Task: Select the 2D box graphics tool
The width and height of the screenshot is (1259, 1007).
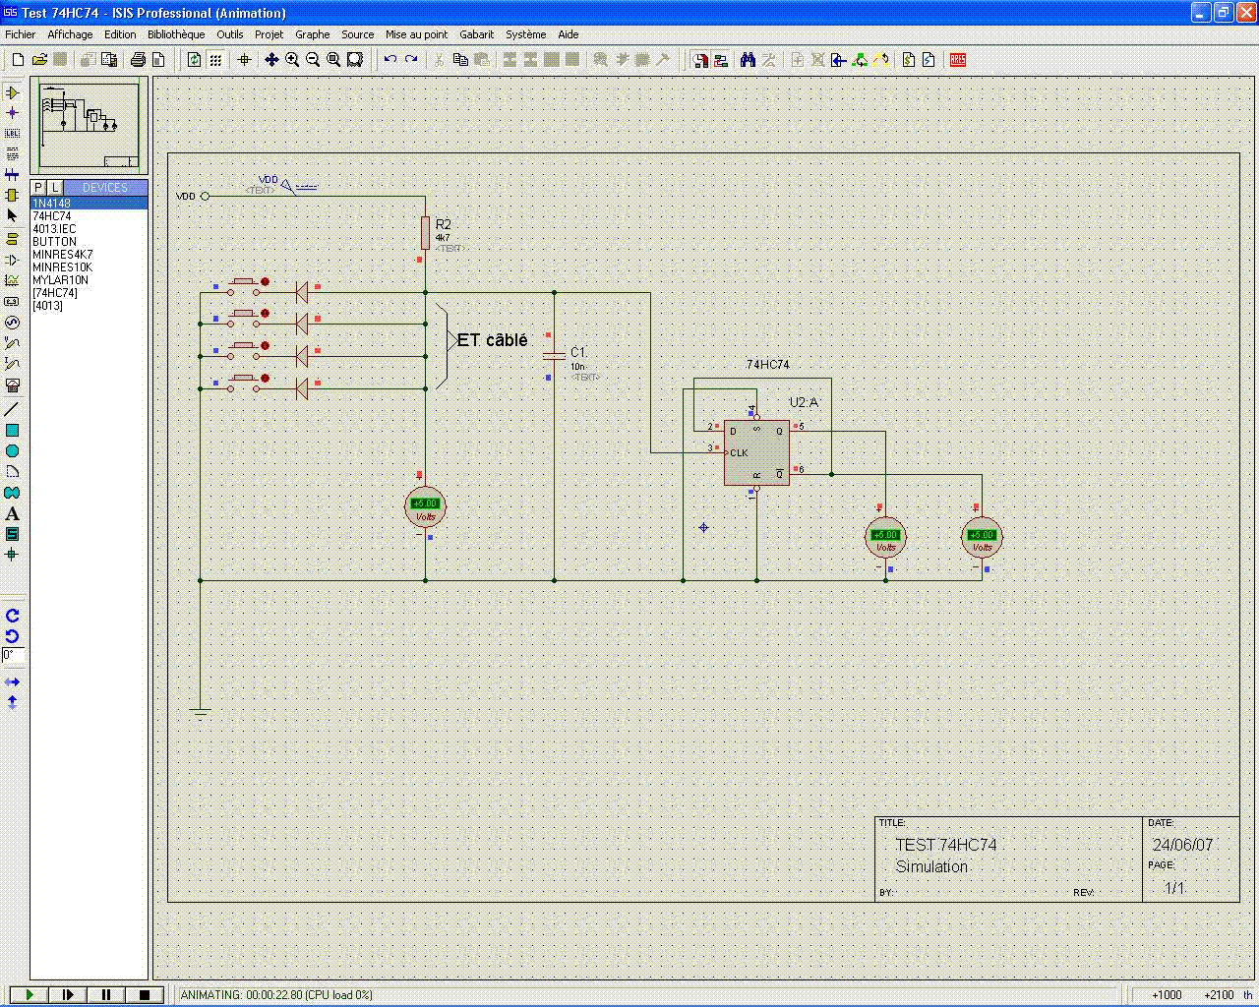Action: point(12,431)
